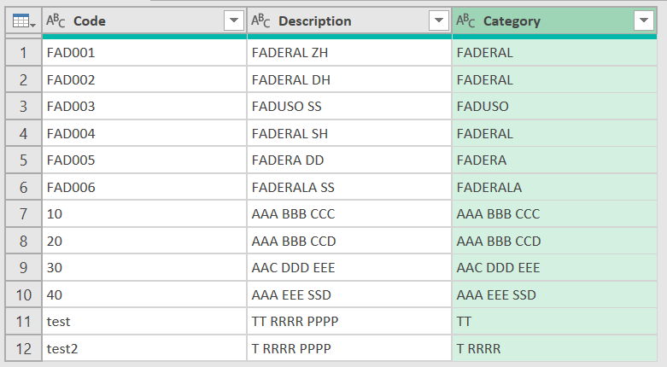
Task: Click AAA BBB CCD in Category column
Action: 554,242
